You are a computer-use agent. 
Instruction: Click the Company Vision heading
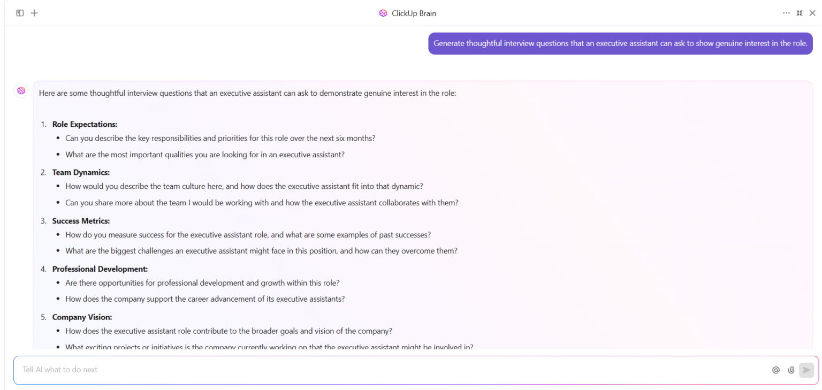81,317
